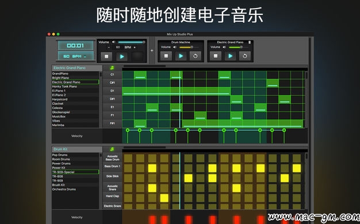Toggle the Hand Clap lit yellow pad

[x=164, y=198]
